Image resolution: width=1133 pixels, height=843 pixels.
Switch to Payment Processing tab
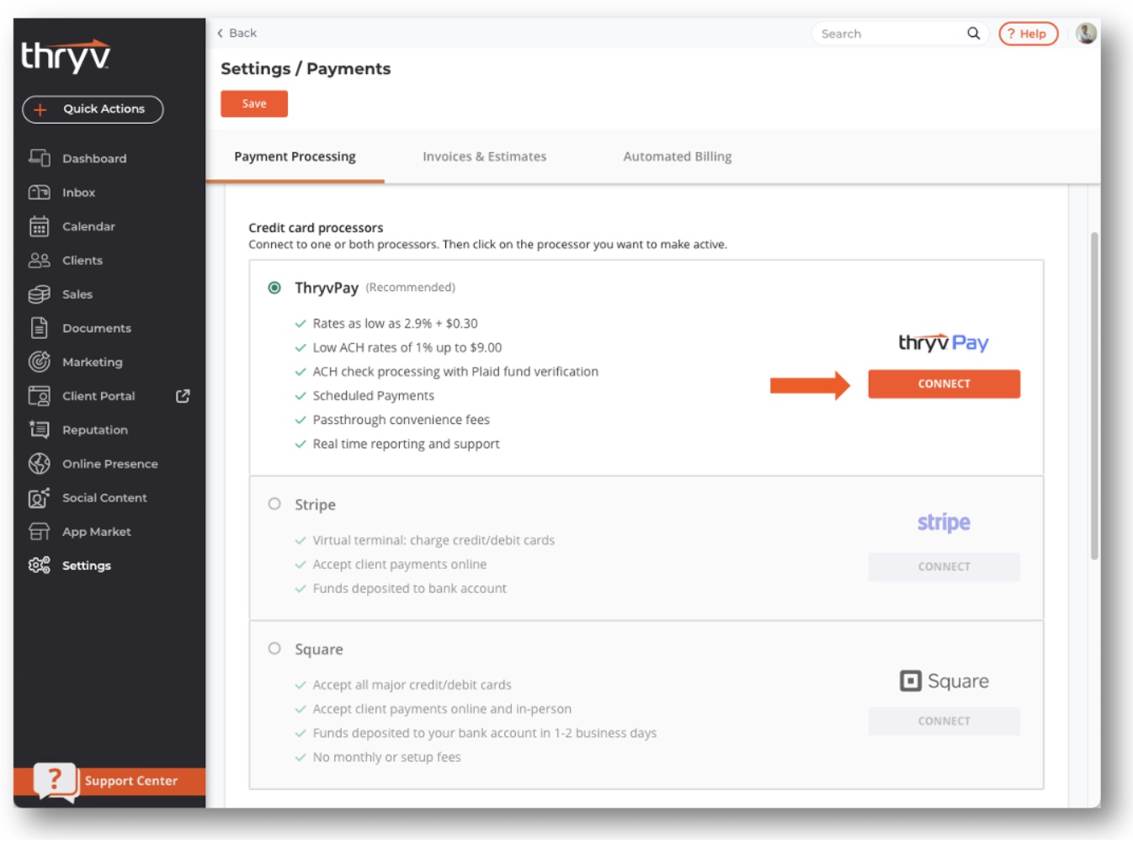tap(295, 156)
